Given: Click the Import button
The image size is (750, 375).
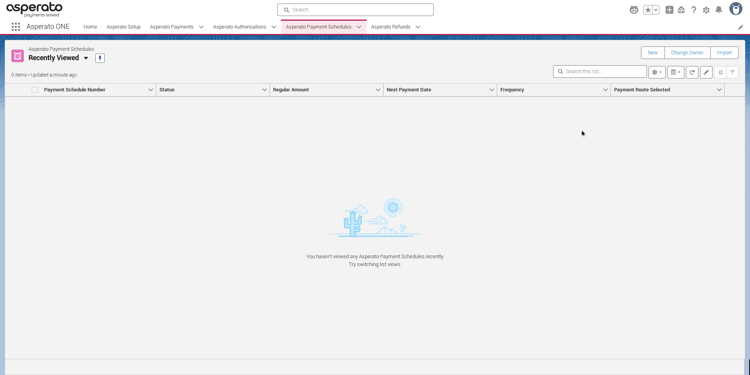Looking at the screenshot, I should [x=724, y=53].
